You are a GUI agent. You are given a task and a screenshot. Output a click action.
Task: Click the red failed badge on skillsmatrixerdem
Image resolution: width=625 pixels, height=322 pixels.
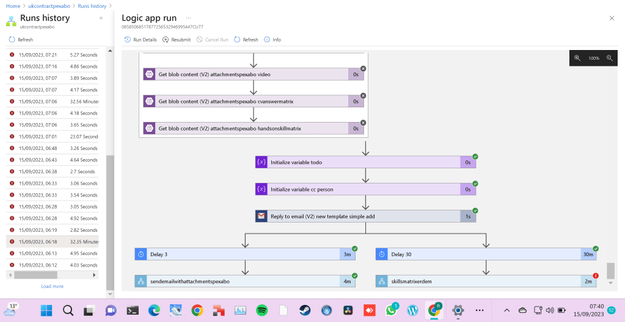tap(596, 276)
